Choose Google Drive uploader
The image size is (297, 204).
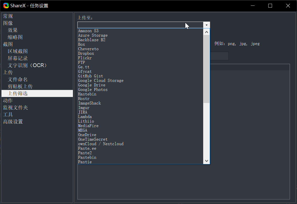point(140,85)
